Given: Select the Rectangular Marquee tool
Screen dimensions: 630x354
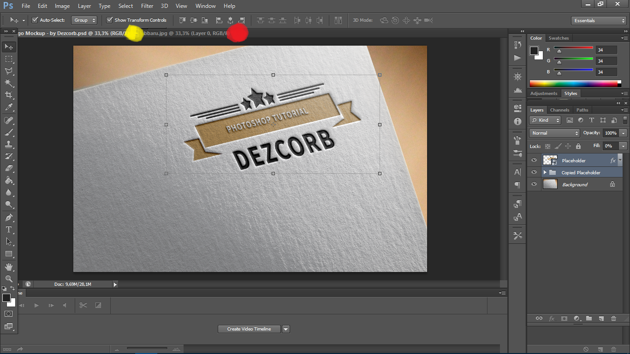Looking at the screenshot, I should click(9, 59).
